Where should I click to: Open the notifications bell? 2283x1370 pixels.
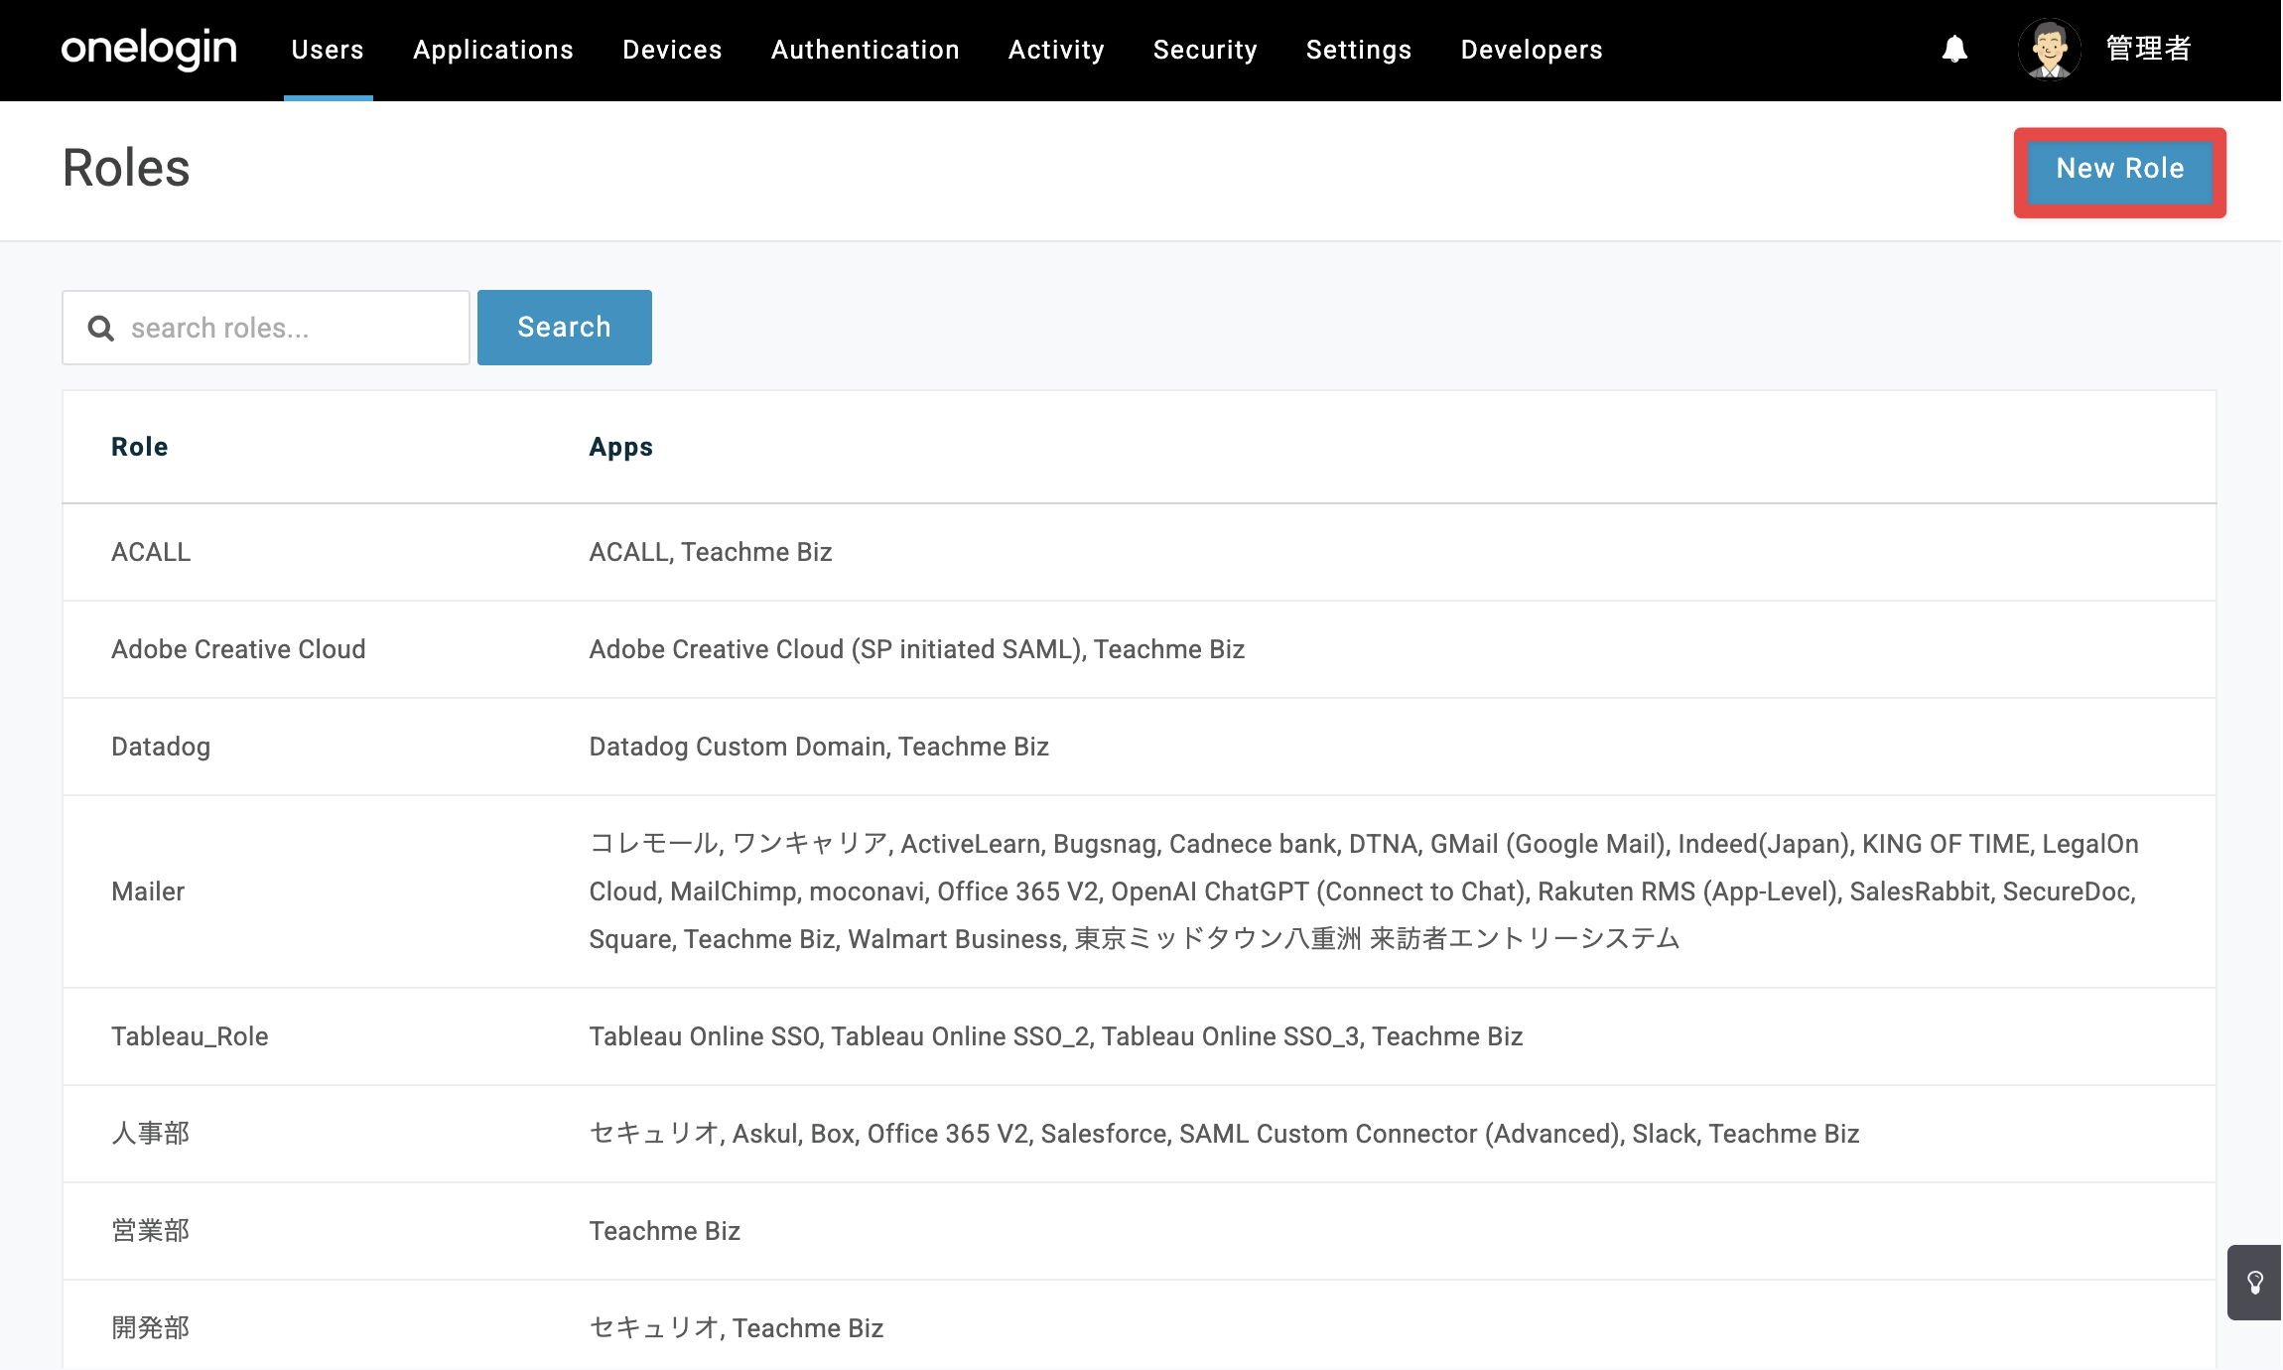point(1954,49)
